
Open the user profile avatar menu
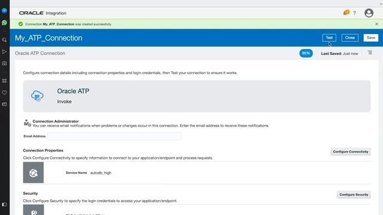pyautogui.click(x=369, y=13)
